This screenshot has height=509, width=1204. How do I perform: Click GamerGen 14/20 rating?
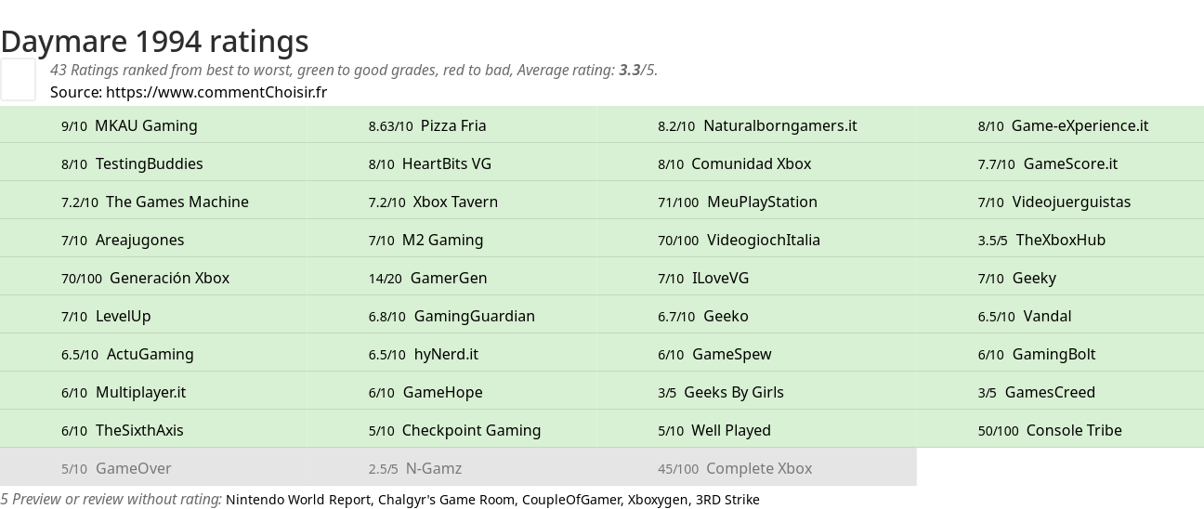448,278
